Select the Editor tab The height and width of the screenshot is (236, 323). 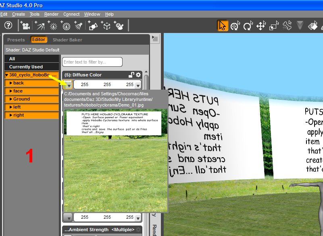point(39,39)
